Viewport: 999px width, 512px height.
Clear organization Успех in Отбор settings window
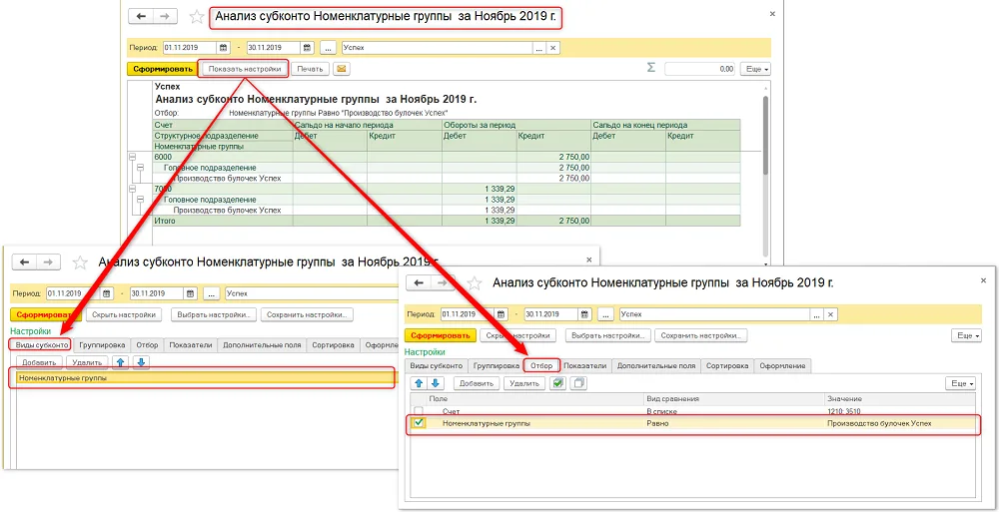tap(831, 314)
